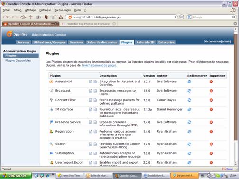Remove the IM interface plugin
The image size is (239, 179).
coord(211,109)
